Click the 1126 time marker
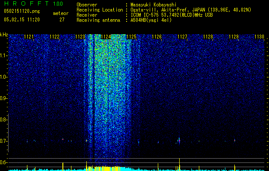The width and height of the screenshot is (269, 171). pyautogui.click(x=157, y=37)
